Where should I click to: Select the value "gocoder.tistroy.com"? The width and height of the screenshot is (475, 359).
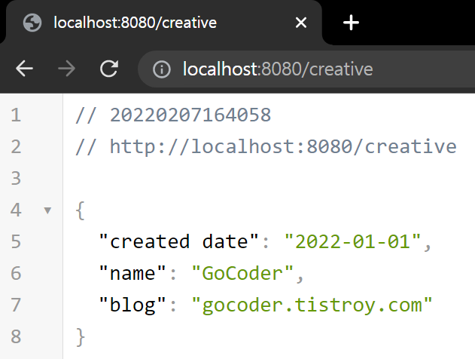click(x=312, y=305)
